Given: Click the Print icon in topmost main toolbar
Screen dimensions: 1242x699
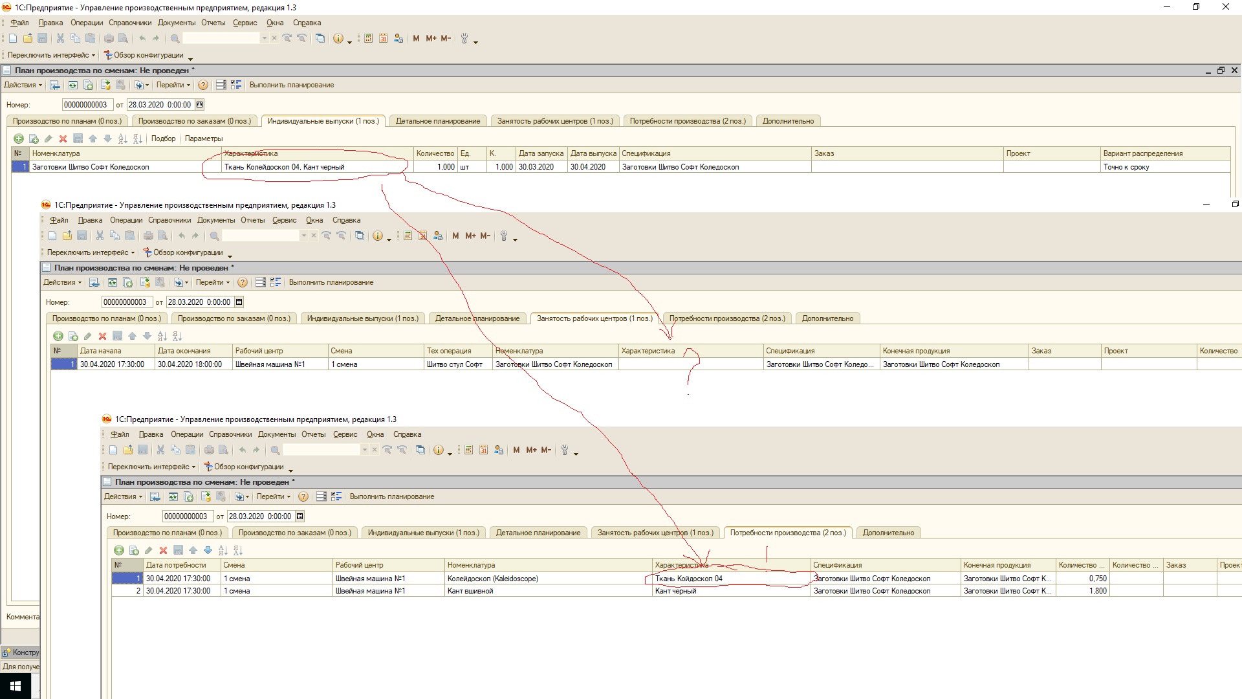Looking at the screenshot, I should pos(109,39).
